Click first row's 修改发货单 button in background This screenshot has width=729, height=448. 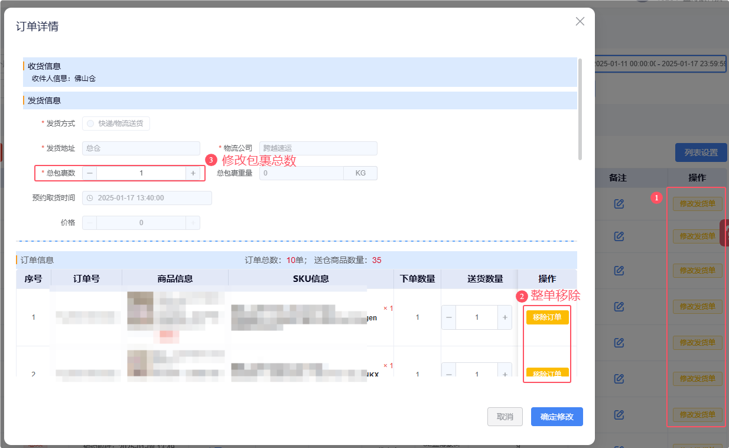click(x=698, y=204)
